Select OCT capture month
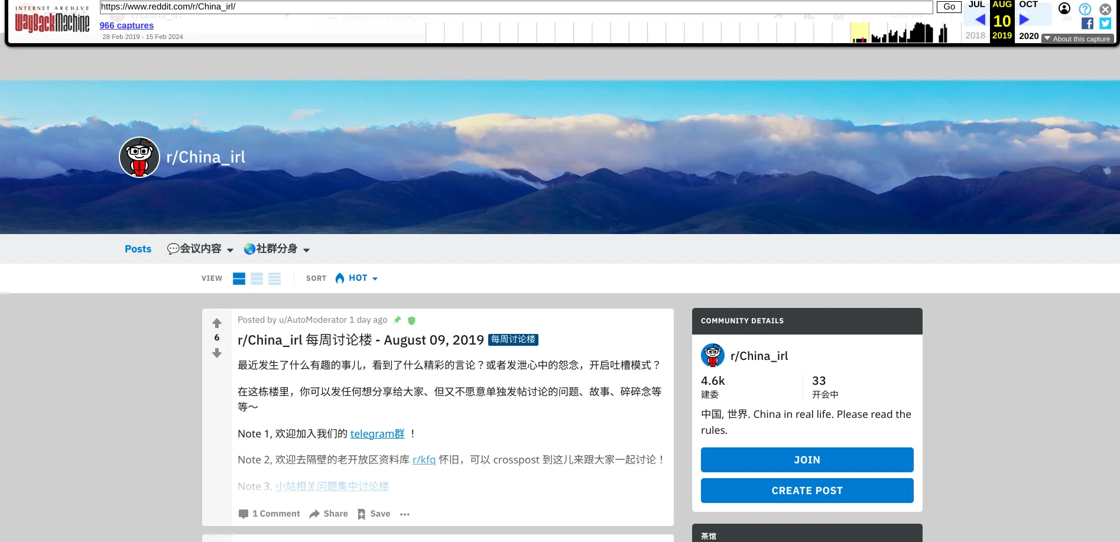Viewport: 1120px width, 542px height. [x=1028, y=5]
